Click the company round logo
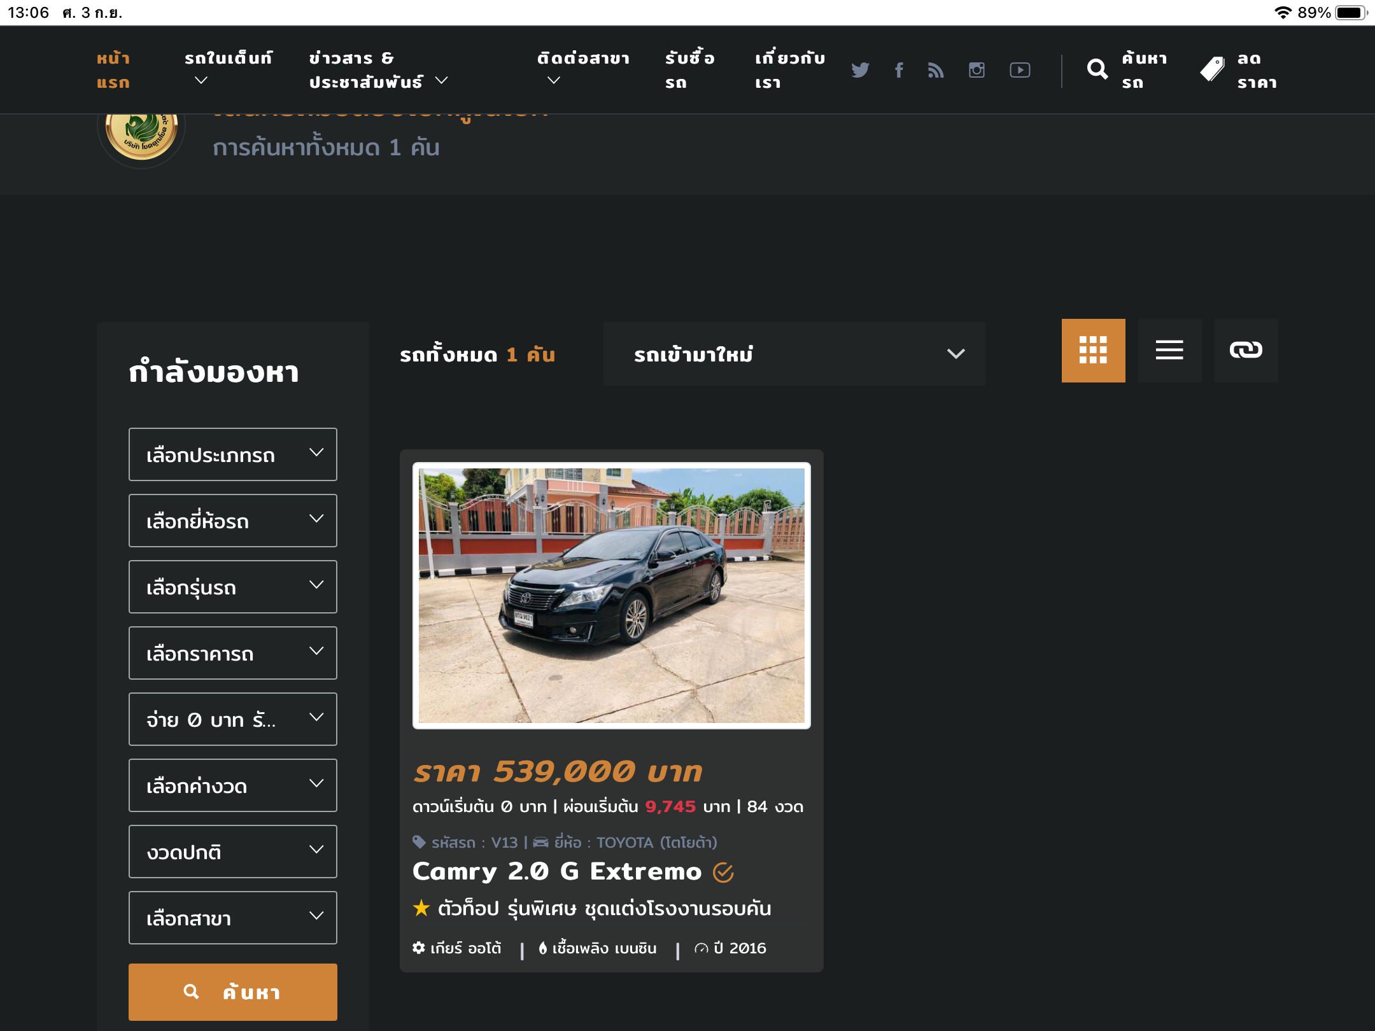 [141, 135]
